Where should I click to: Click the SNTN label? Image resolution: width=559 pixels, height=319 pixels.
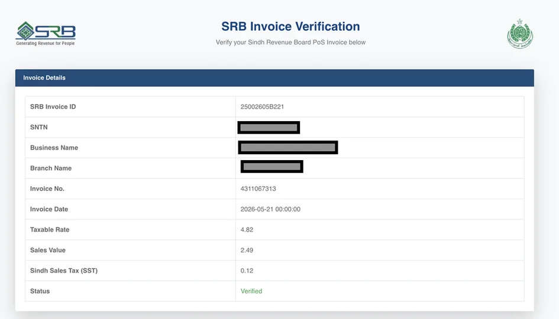(39, 127)
